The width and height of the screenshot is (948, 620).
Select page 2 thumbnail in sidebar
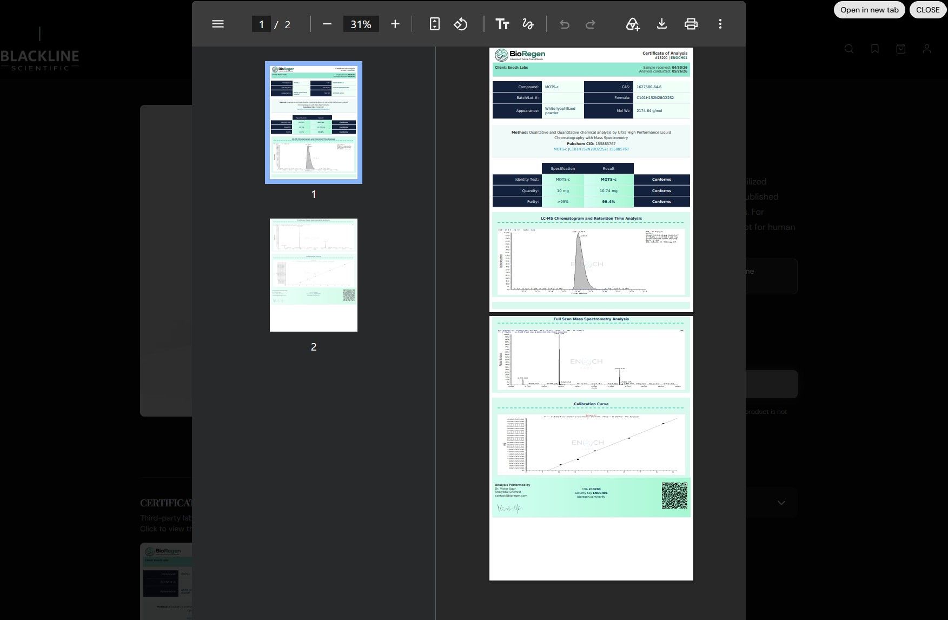coord(314,275)
